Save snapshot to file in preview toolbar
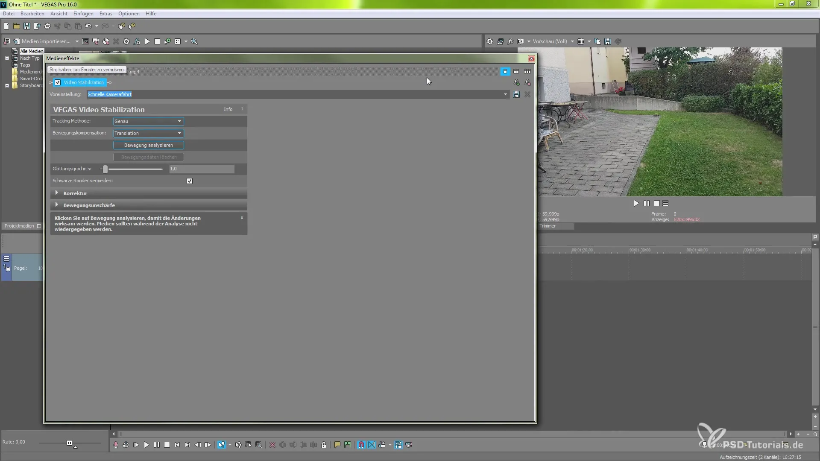Screen dimensions: 820x461 coord(608,41)
